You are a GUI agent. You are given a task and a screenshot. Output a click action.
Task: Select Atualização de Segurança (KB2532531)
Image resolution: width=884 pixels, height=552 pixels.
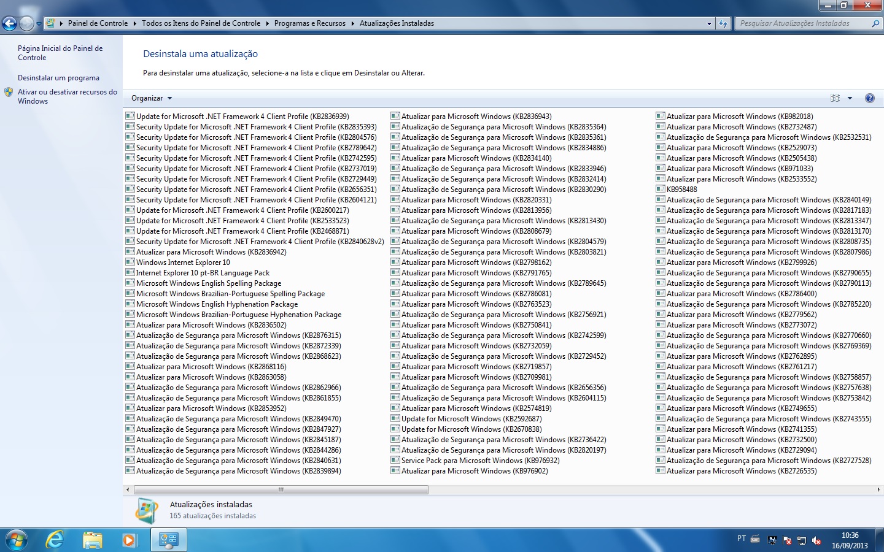[x=764, y=137]
